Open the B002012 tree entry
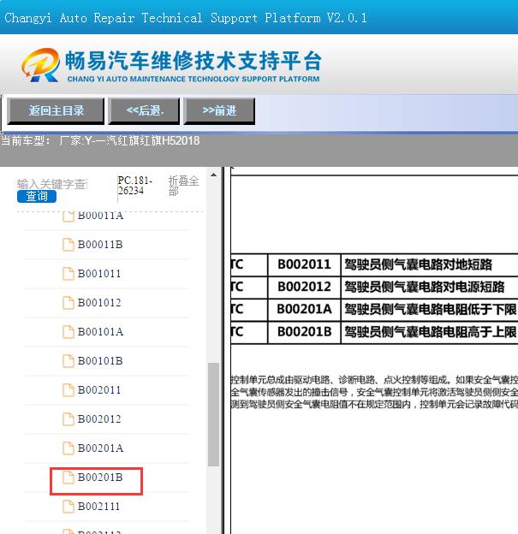The width and height of the screenshot is (518, 534). coord(99,418)
